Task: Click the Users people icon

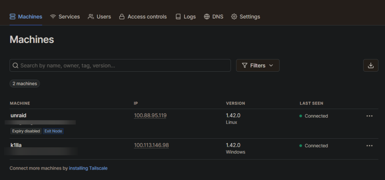Action: (91, 17)
